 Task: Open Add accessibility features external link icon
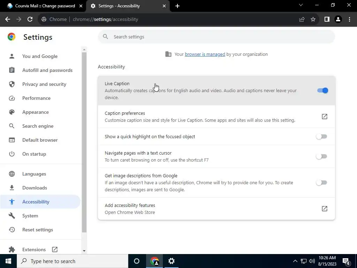click(325, 209)
